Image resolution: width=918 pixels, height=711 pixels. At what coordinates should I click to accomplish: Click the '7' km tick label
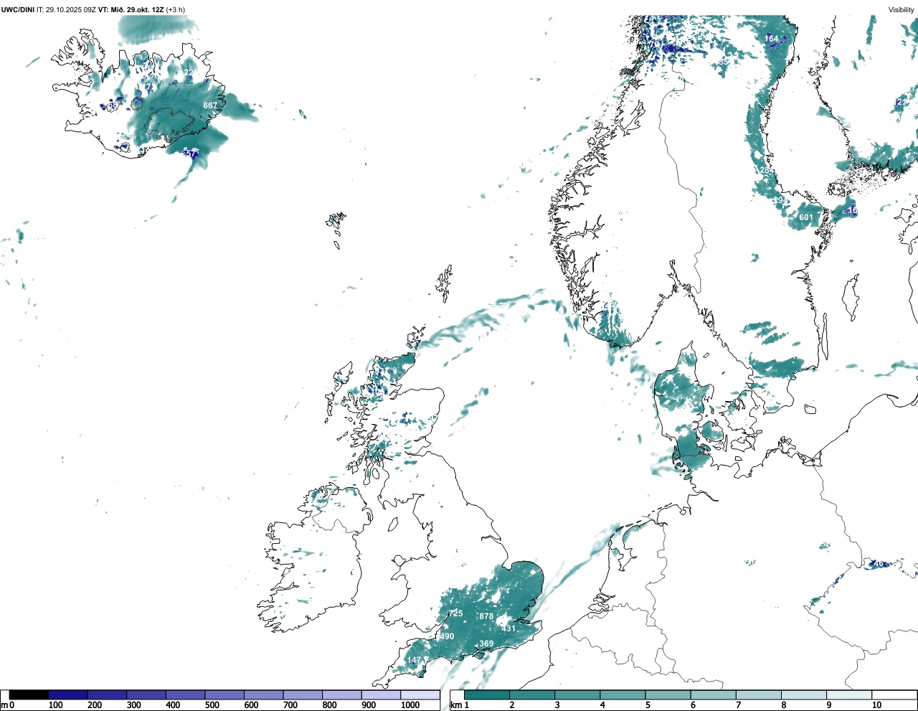tap(738, 705)
